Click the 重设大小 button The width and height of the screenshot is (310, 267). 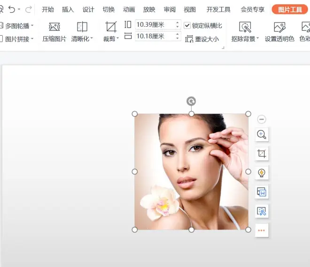pyautogui.click(x=202, y=39)
